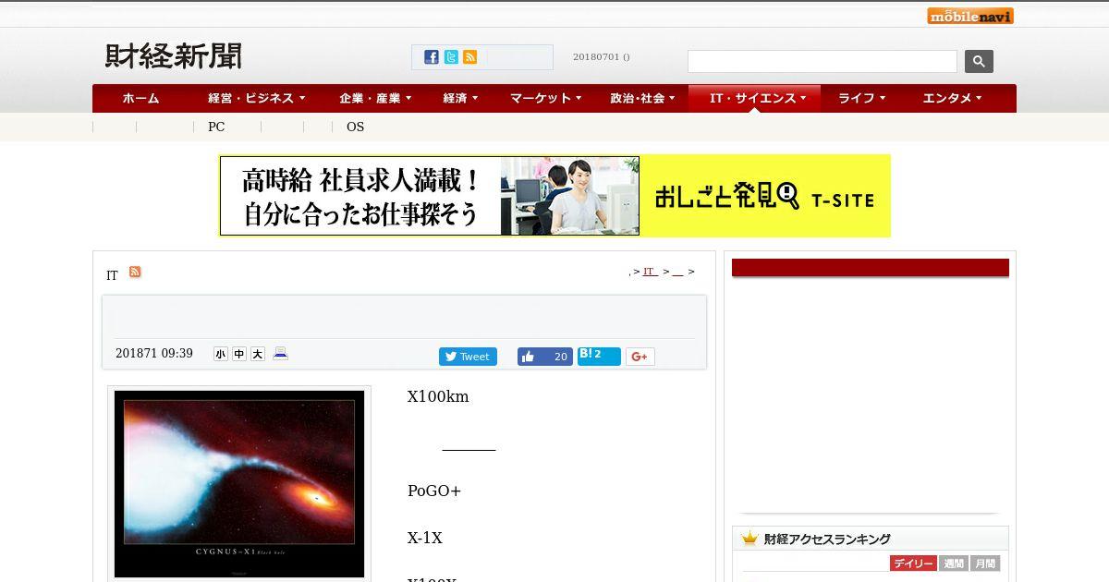The height and width of the screenshot is (582, 1109).
Task: Click the search text input field
Action: (x=823, y=61)
